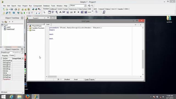The height and width of the screenshot is (99, 176).
Task: Pick the RadioButton component in palette
Action: pos(78,12)
